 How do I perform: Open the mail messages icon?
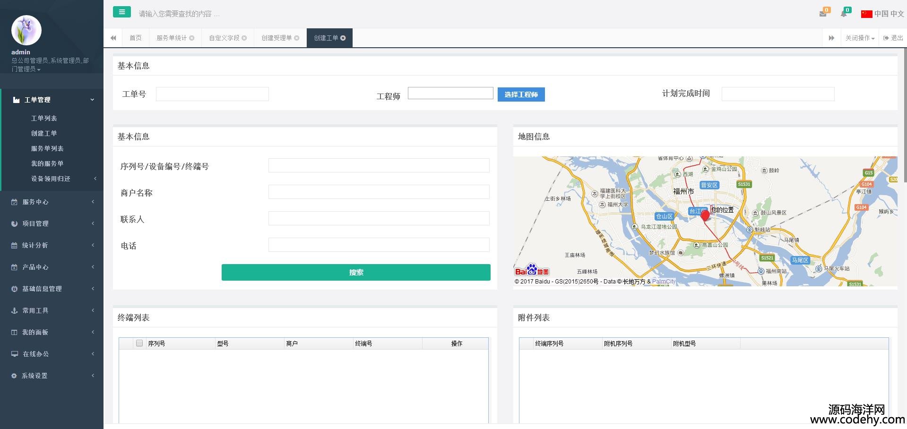tap(823, 14)
